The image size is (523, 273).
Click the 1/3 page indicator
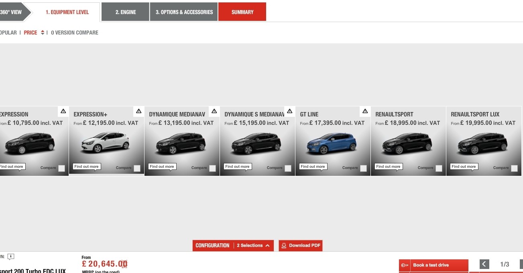pos(505,264)
